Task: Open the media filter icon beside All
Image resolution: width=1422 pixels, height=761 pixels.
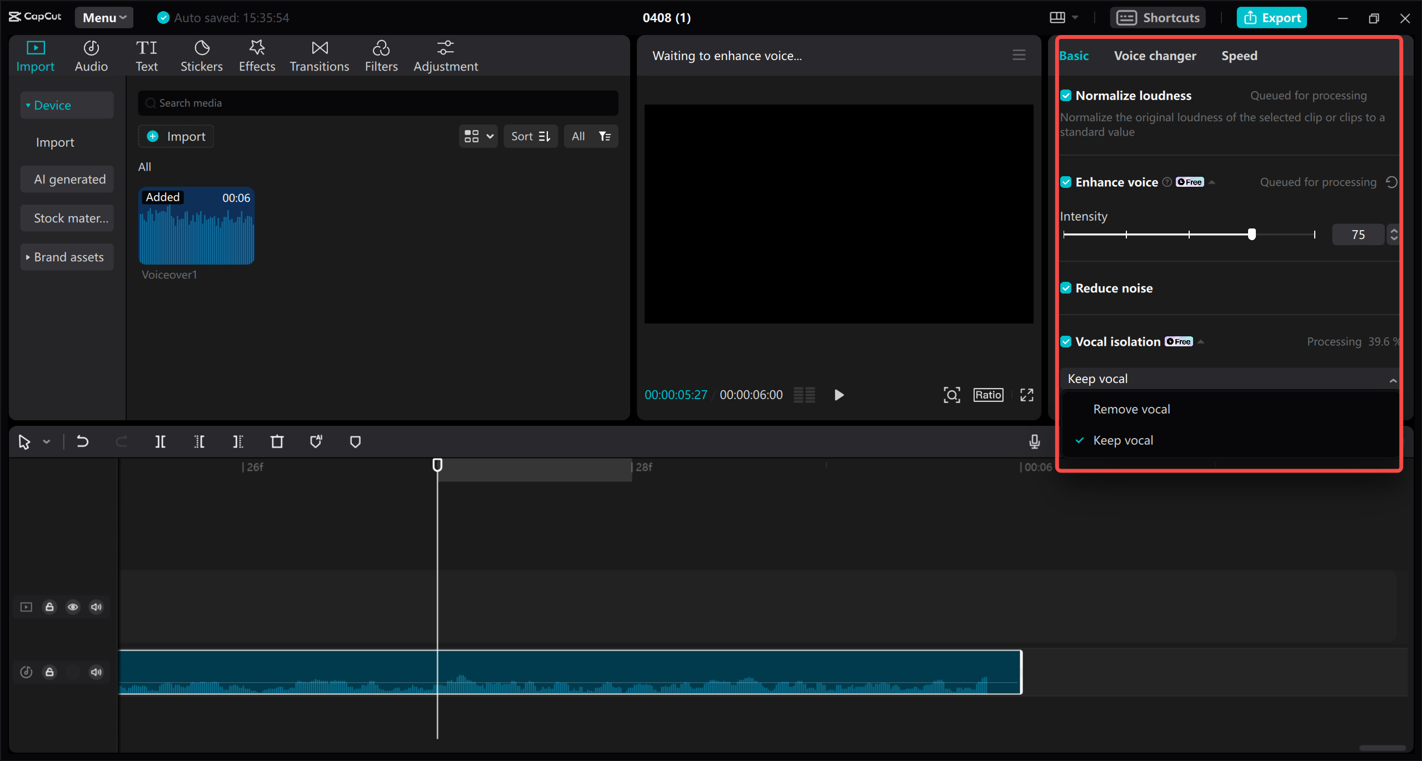Action: 605,136
